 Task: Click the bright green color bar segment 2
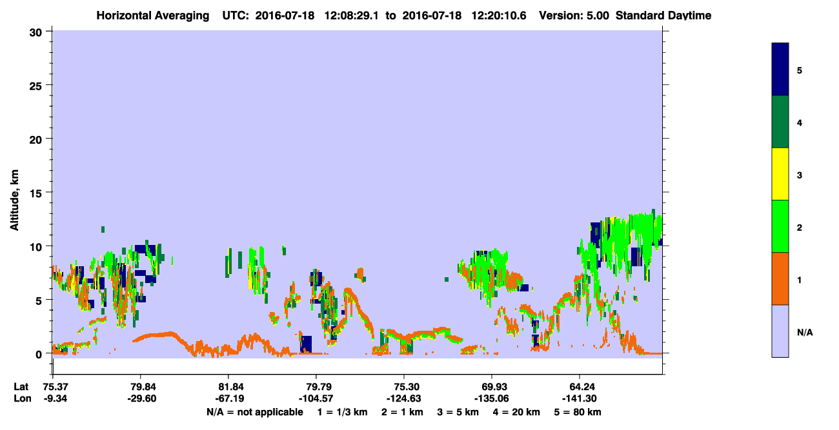click(x=780, y=226)
